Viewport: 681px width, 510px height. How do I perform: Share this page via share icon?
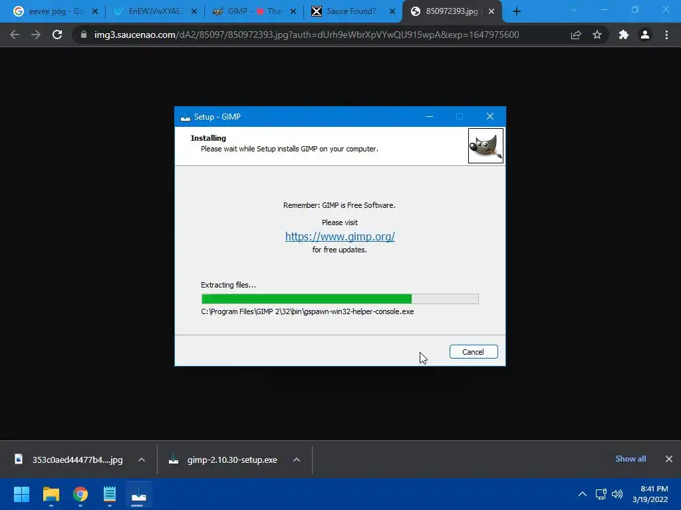576,35
